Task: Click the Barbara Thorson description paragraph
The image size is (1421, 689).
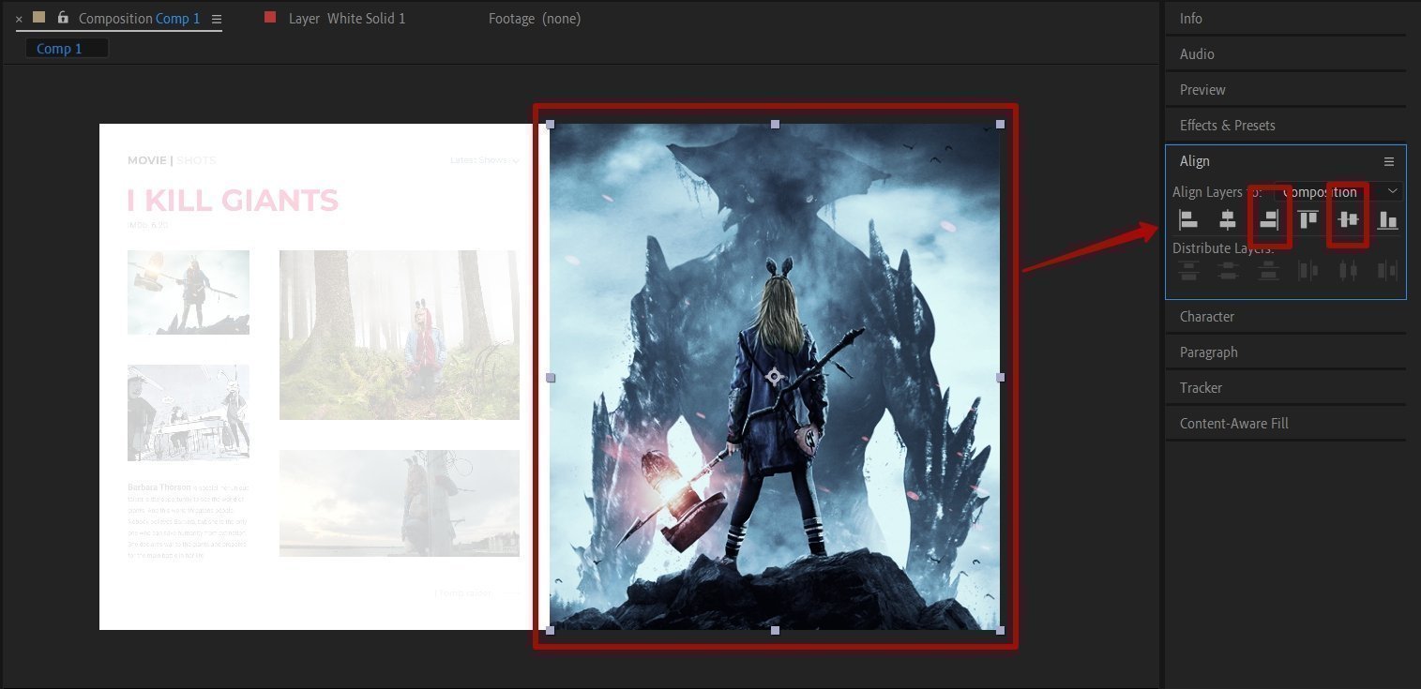Action: click(x=189, y=521)
